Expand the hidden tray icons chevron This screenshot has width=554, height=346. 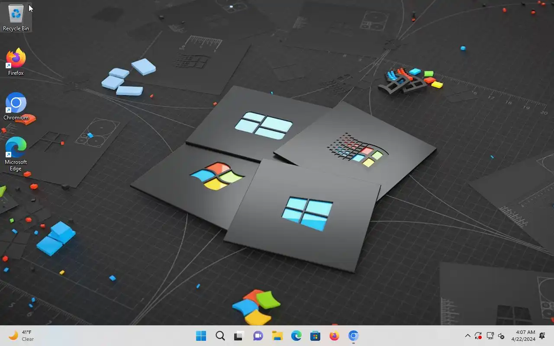(467, 336)
